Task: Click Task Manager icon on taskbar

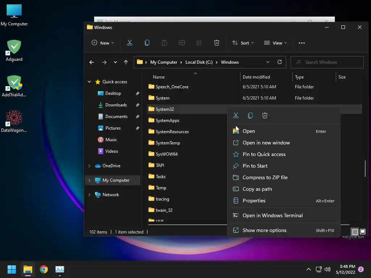Action: tap(60, 269)
